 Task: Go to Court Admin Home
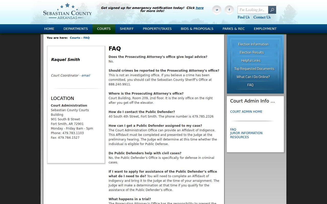246,112
